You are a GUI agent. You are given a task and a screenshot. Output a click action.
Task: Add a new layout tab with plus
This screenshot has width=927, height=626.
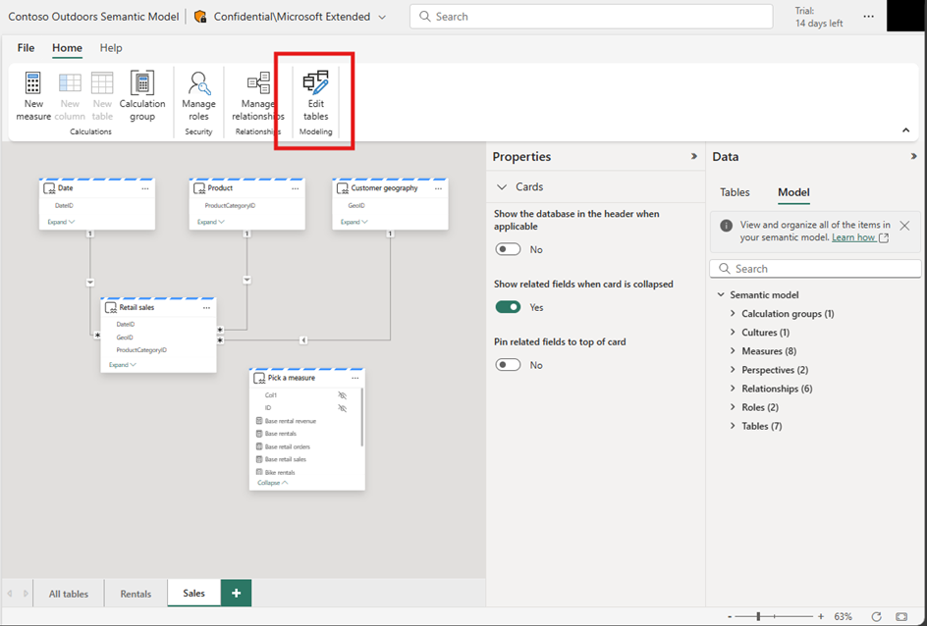click(x=236, y=593)
